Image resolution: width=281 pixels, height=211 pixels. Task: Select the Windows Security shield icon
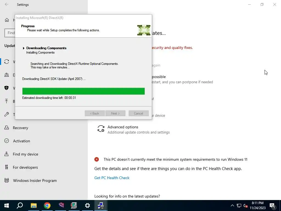coord(7,88)
